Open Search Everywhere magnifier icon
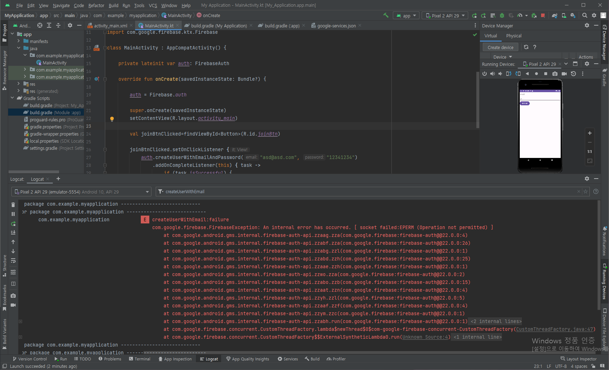Screen dimensions: 609x370 (585, 15)
